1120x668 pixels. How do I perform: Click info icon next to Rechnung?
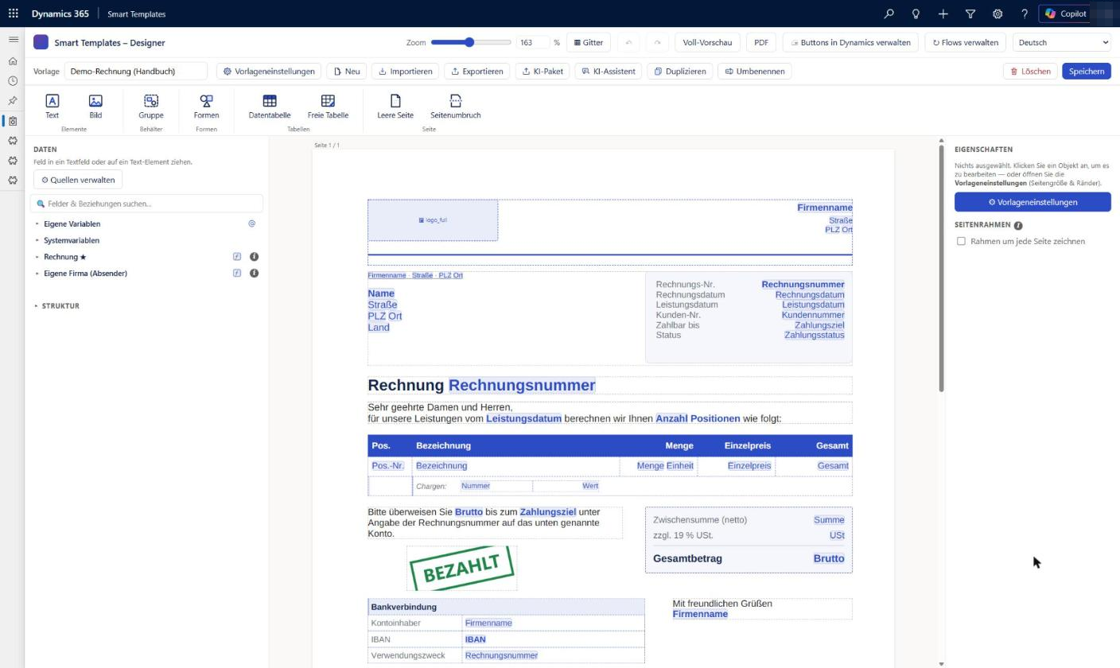(254, 257)
